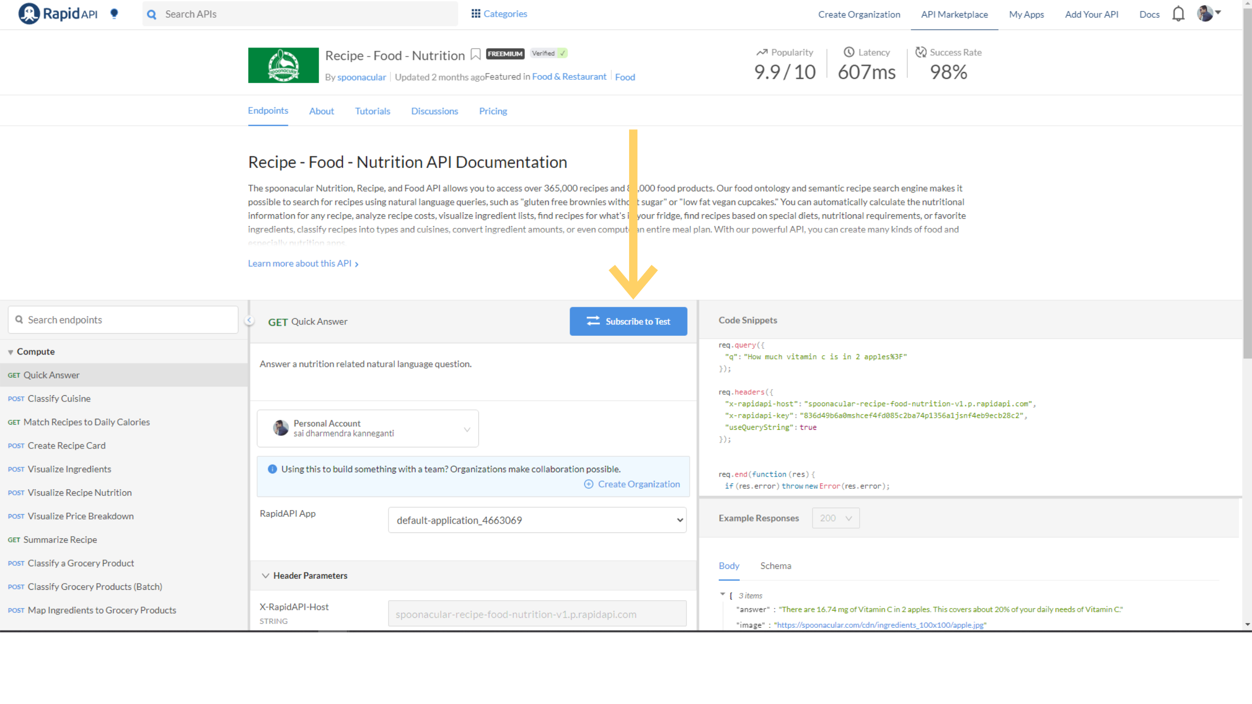The width and height of the screenshot is (1252, 704).
Task: Switch to the Endpoints tab
Action: pyautogui.click(x=268, y=111)
